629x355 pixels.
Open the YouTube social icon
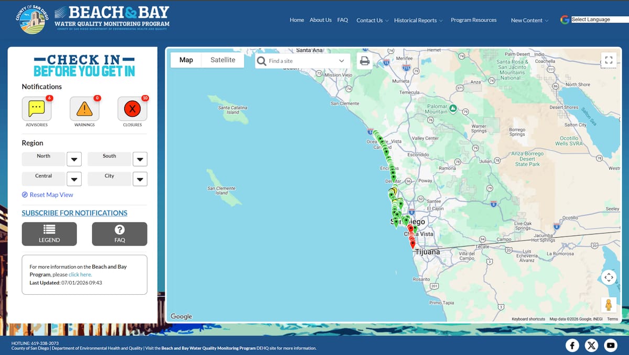coord(611,345)
